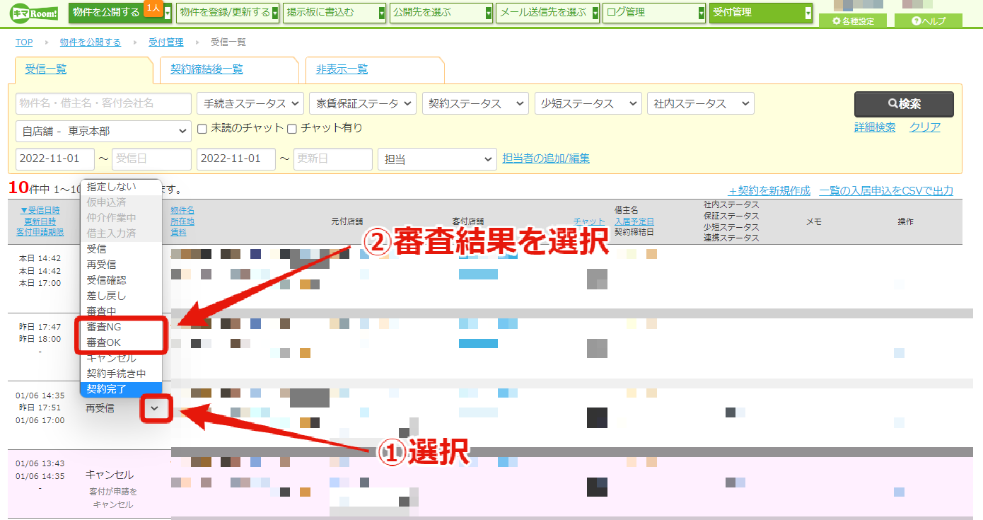Go to TOP breadcrumb link

24,42
